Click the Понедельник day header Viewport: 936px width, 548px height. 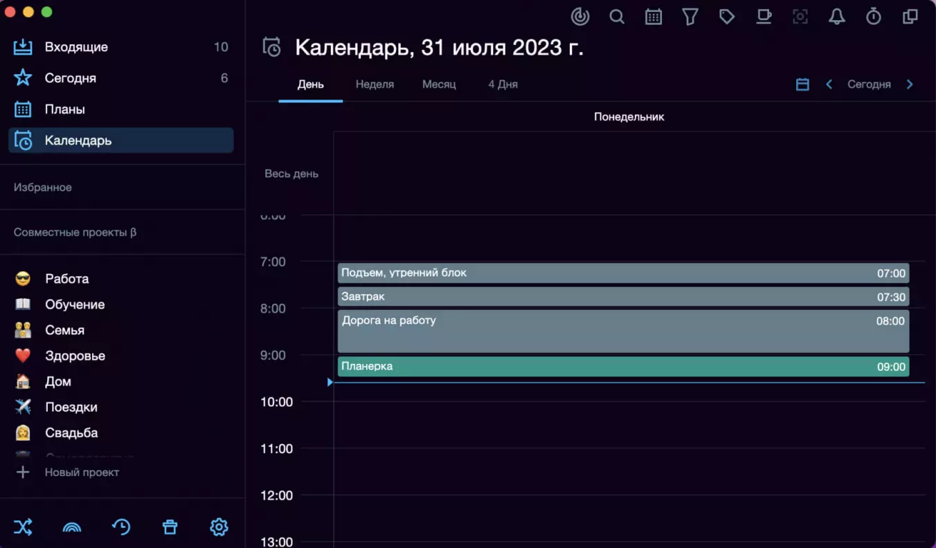pyautogui.click(x=629, y=117)
